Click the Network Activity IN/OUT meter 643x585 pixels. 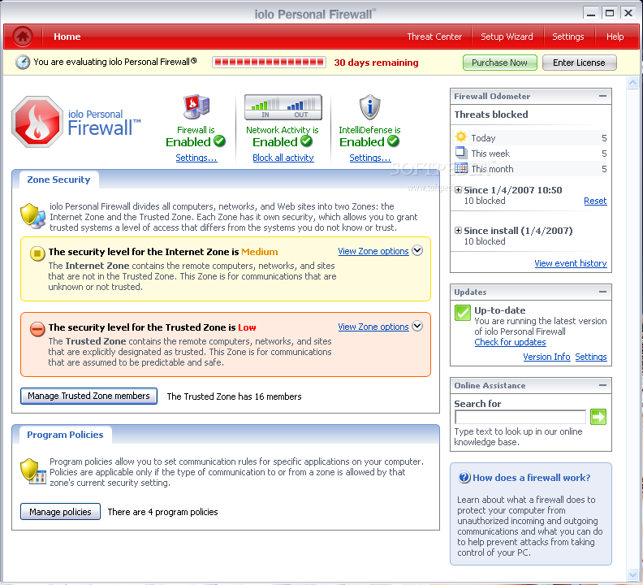point(283,107)
